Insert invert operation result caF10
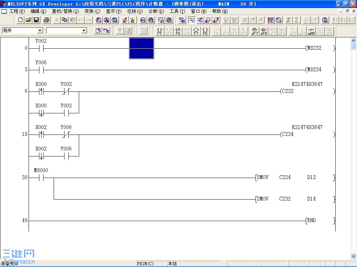The image size is (357, 267). (311, 31)
